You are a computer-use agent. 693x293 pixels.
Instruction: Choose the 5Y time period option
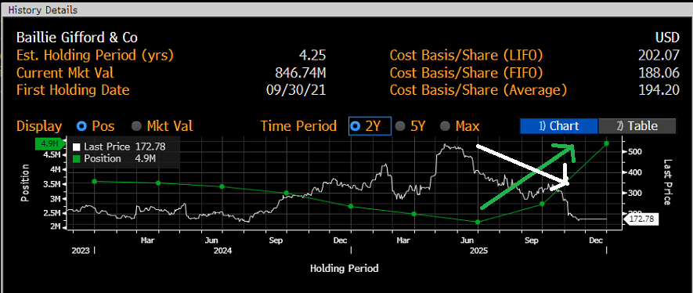[x=400, y=126]
